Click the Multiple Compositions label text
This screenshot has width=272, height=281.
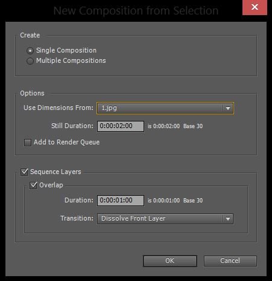tap(71, 60)
